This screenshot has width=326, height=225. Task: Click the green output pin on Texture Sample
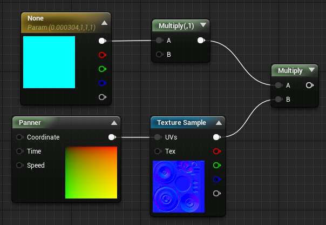(217, 166)
